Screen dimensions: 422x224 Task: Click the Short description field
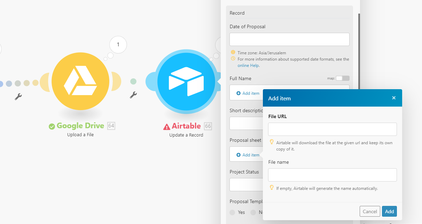[246, 123]
